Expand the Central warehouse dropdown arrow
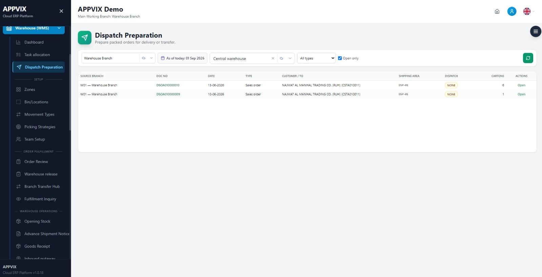 [x=290, y=58]
